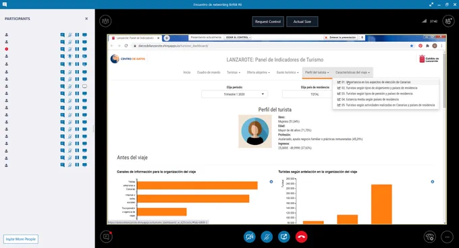The image size is (459, 248).
Task: Open the call controls phone-gear icon
Action: [x=430, y=237]
